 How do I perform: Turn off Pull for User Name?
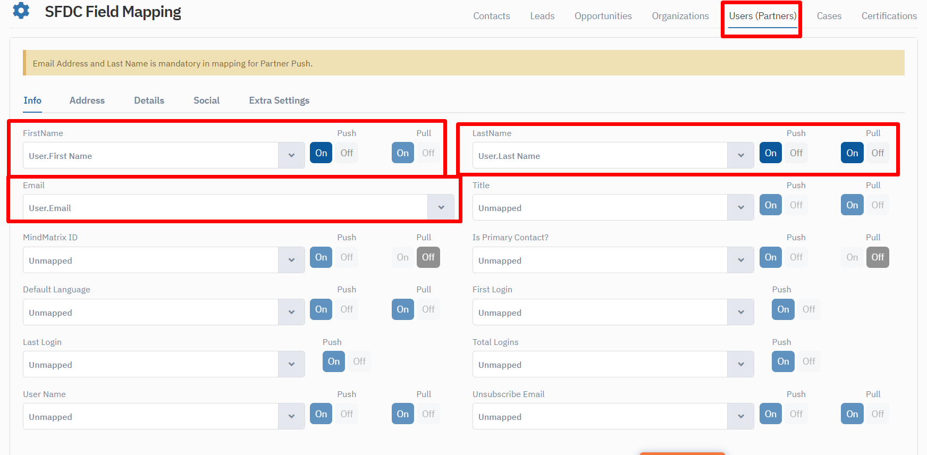coord(428,414)
